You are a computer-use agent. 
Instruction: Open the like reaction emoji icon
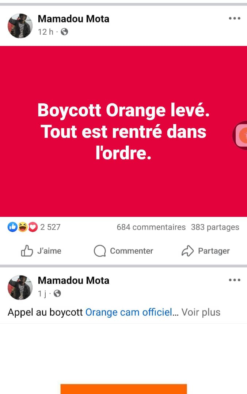[12, 227]
